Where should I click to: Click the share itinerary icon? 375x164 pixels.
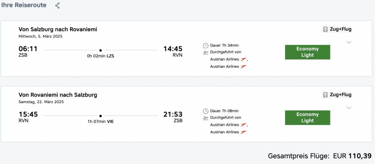[58, 5]
